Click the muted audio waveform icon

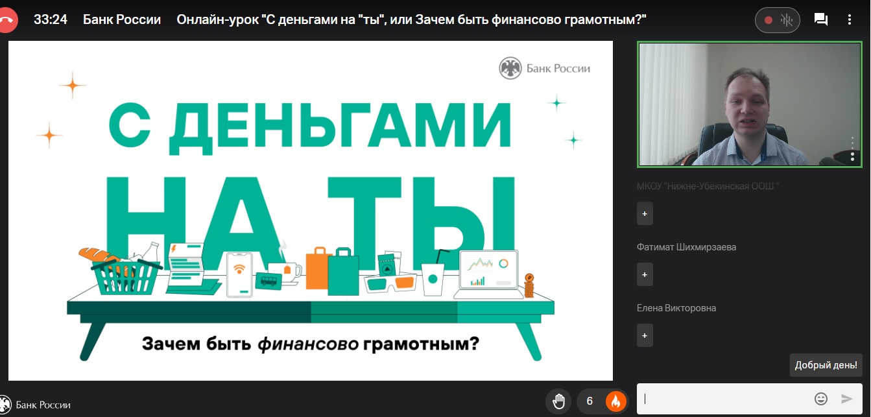(787, 20)
